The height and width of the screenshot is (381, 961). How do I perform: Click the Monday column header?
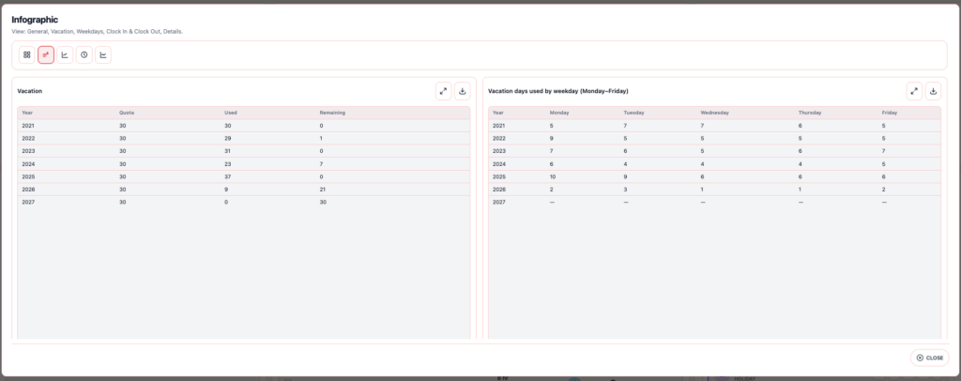point(559,113)
